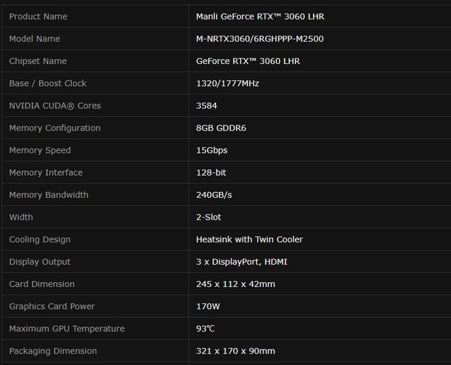The height and width of the screenshot is (365, 451).
Task: Select the value '245 x 112 x 42mm'
Action: tap(236, 284)
